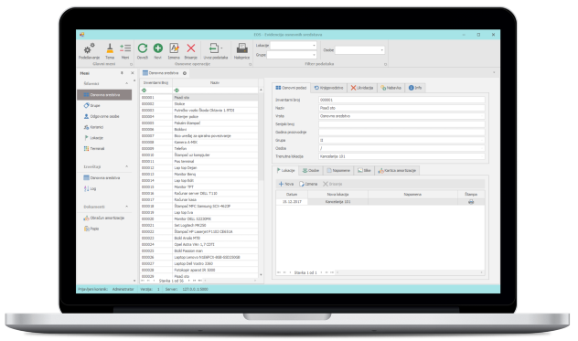This screenshot has height=341, width=578.
Task: Switch to the Knjigovodstvo tab
Action: point(328,88)
